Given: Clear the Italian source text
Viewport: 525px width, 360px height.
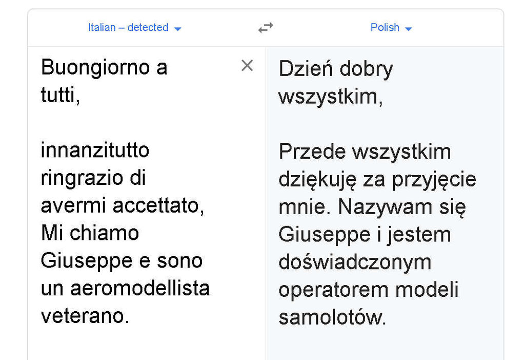Looking at the screenshot, I should click(247, 66).
